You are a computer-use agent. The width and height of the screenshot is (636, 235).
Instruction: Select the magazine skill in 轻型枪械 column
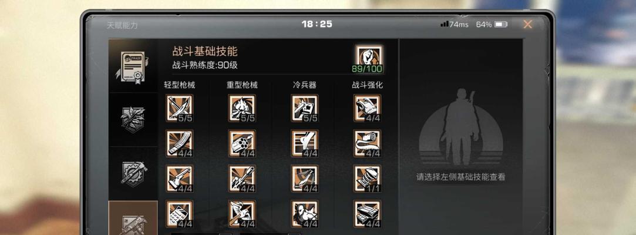[179, 143]
